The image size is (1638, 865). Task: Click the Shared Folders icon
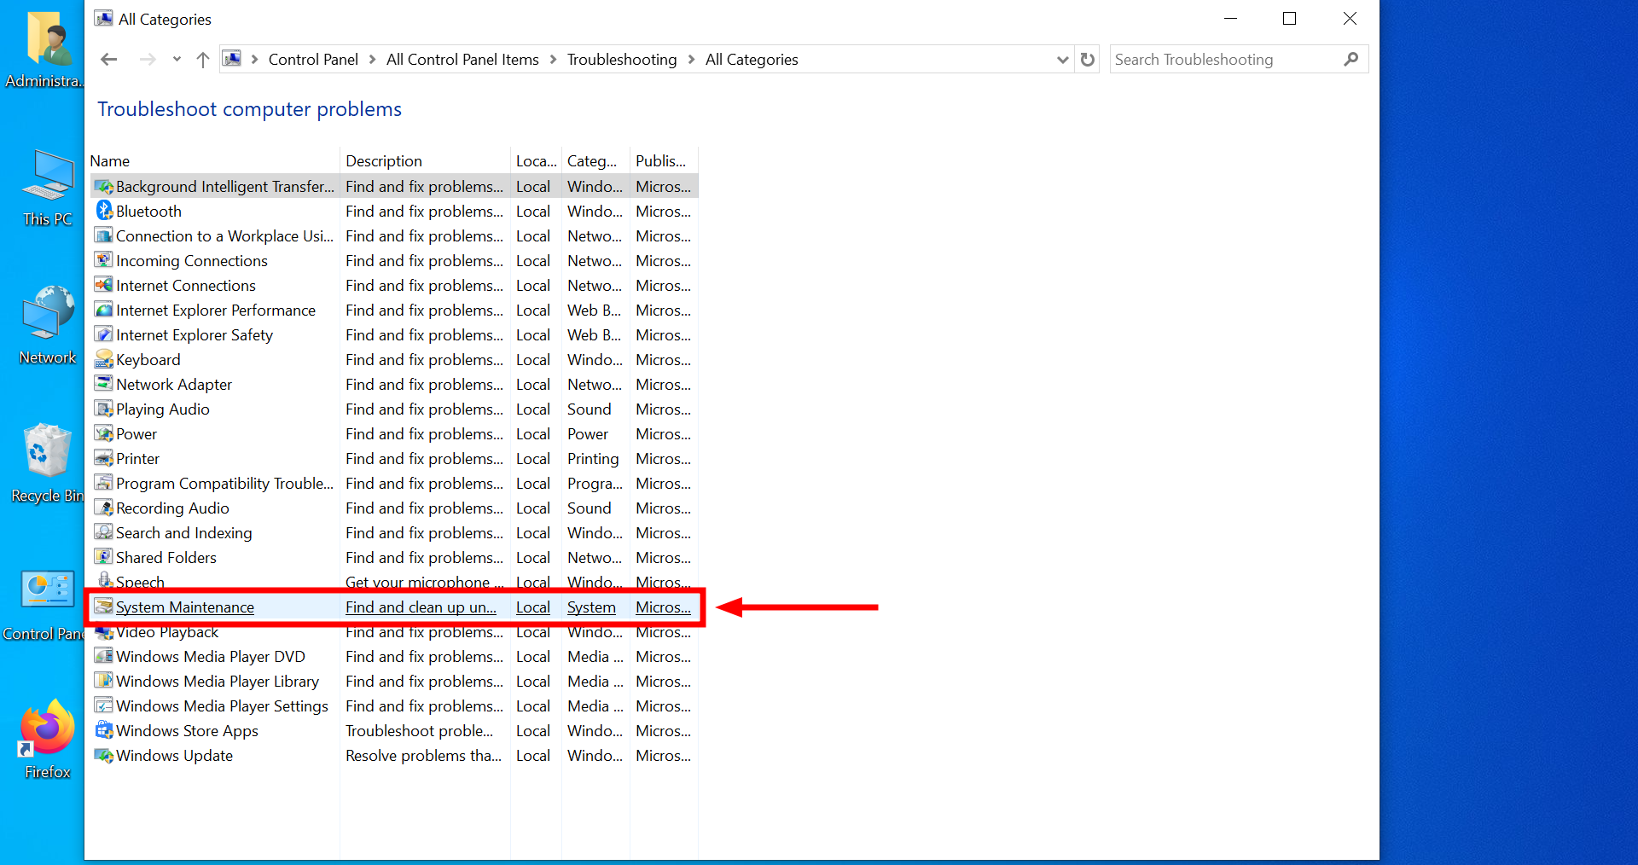tap(104, 557)
